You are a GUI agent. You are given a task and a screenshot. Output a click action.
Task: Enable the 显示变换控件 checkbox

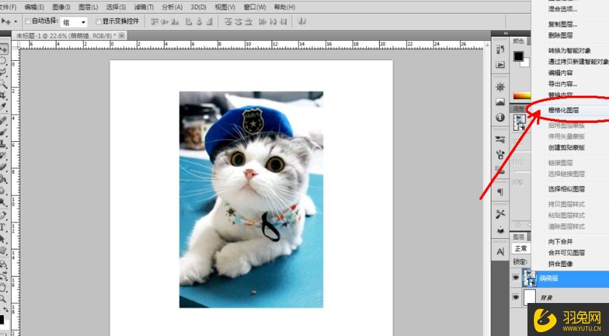[x=98, y=21]
